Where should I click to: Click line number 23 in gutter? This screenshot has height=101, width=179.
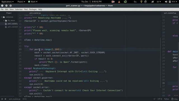[20, 49]
